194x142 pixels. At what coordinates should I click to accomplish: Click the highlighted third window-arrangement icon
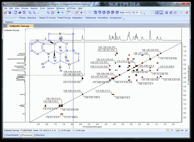pyautogui.click(x=175, y=13)
